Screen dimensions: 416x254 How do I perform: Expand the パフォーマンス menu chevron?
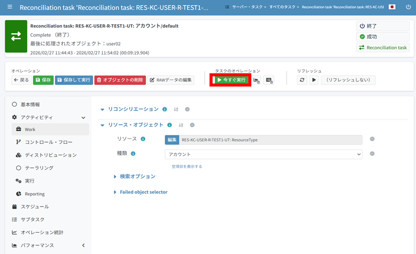[x=83, y=245]
